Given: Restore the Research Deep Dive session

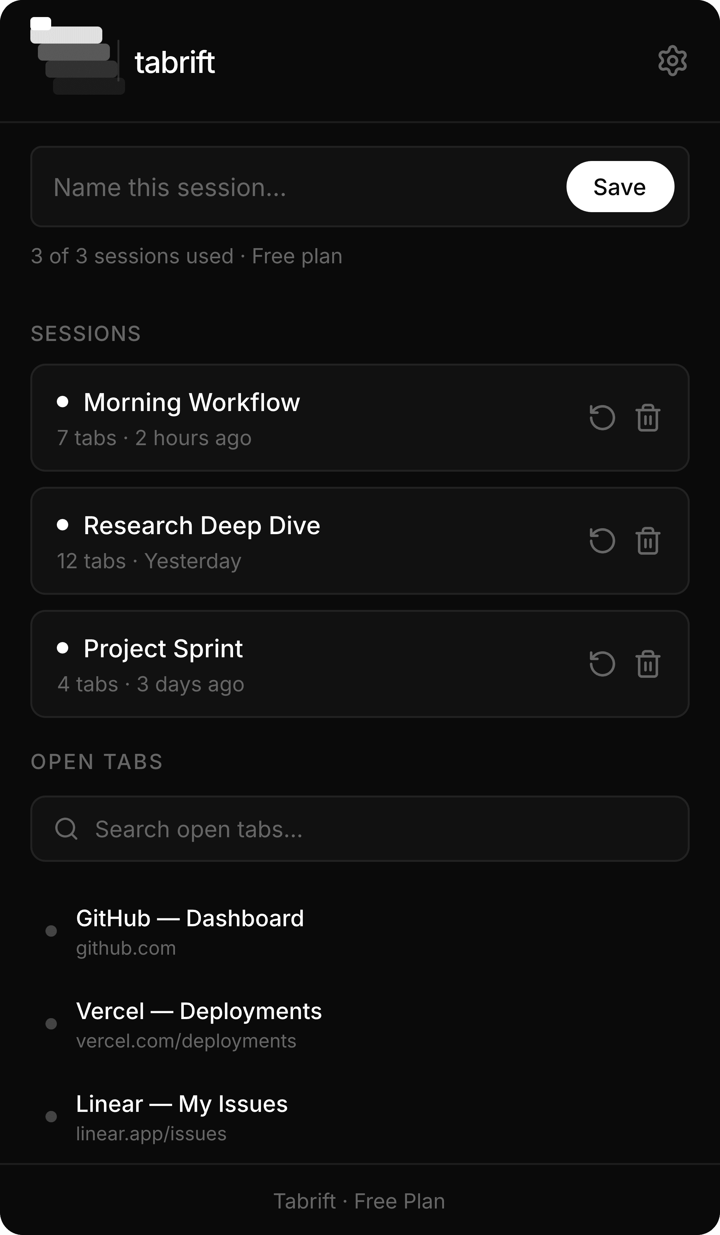Looking at the screenshot, I should (602, 540).
